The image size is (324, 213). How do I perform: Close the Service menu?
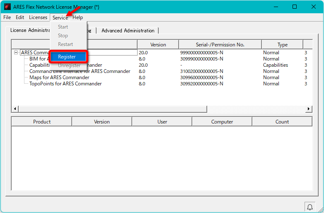coord(60,17)
